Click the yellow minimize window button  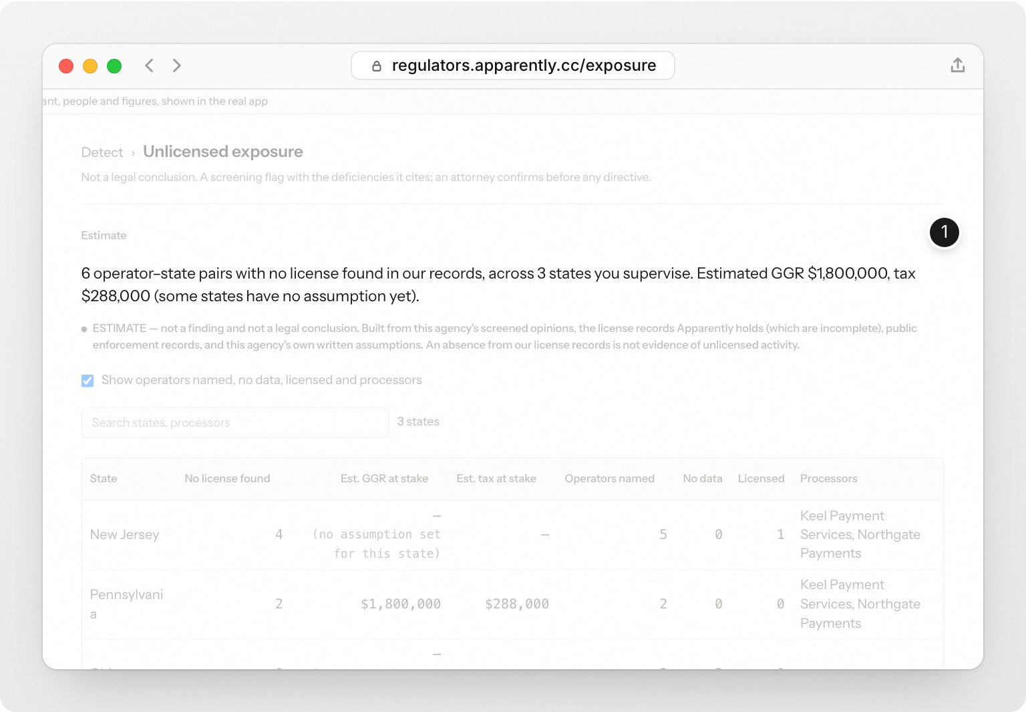[90, 65]
